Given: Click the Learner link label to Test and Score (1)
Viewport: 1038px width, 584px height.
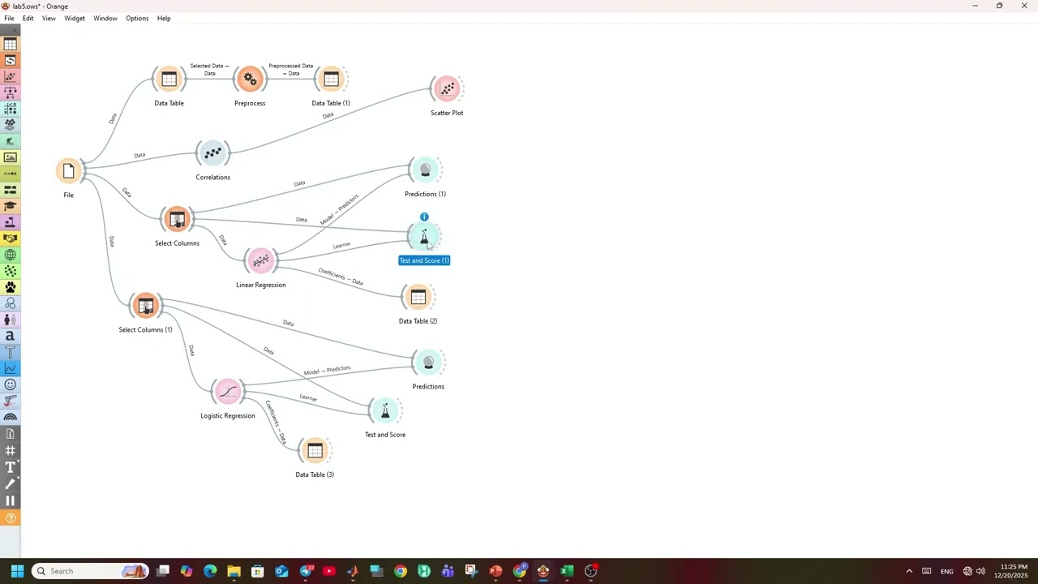Looking at the screenshot, I should pos(341,245).
